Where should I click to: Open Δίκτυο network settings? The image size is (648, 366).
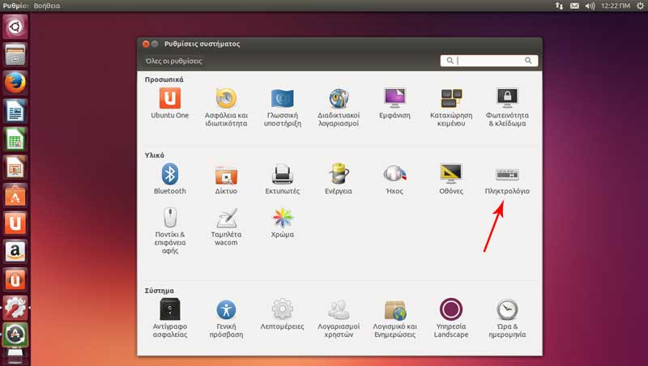pos(226,179)
